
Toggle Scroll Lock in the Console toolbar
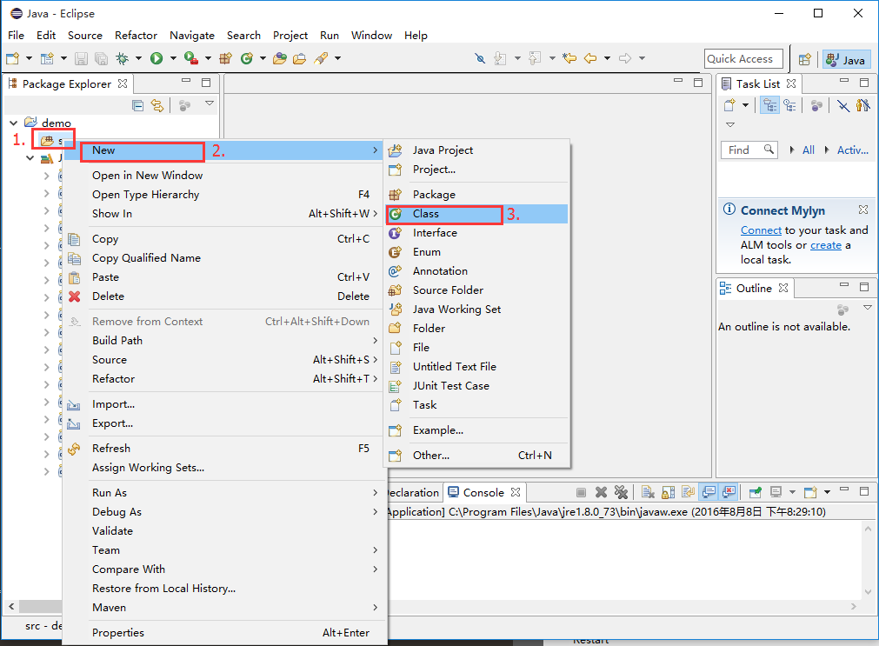pos(667,492)
